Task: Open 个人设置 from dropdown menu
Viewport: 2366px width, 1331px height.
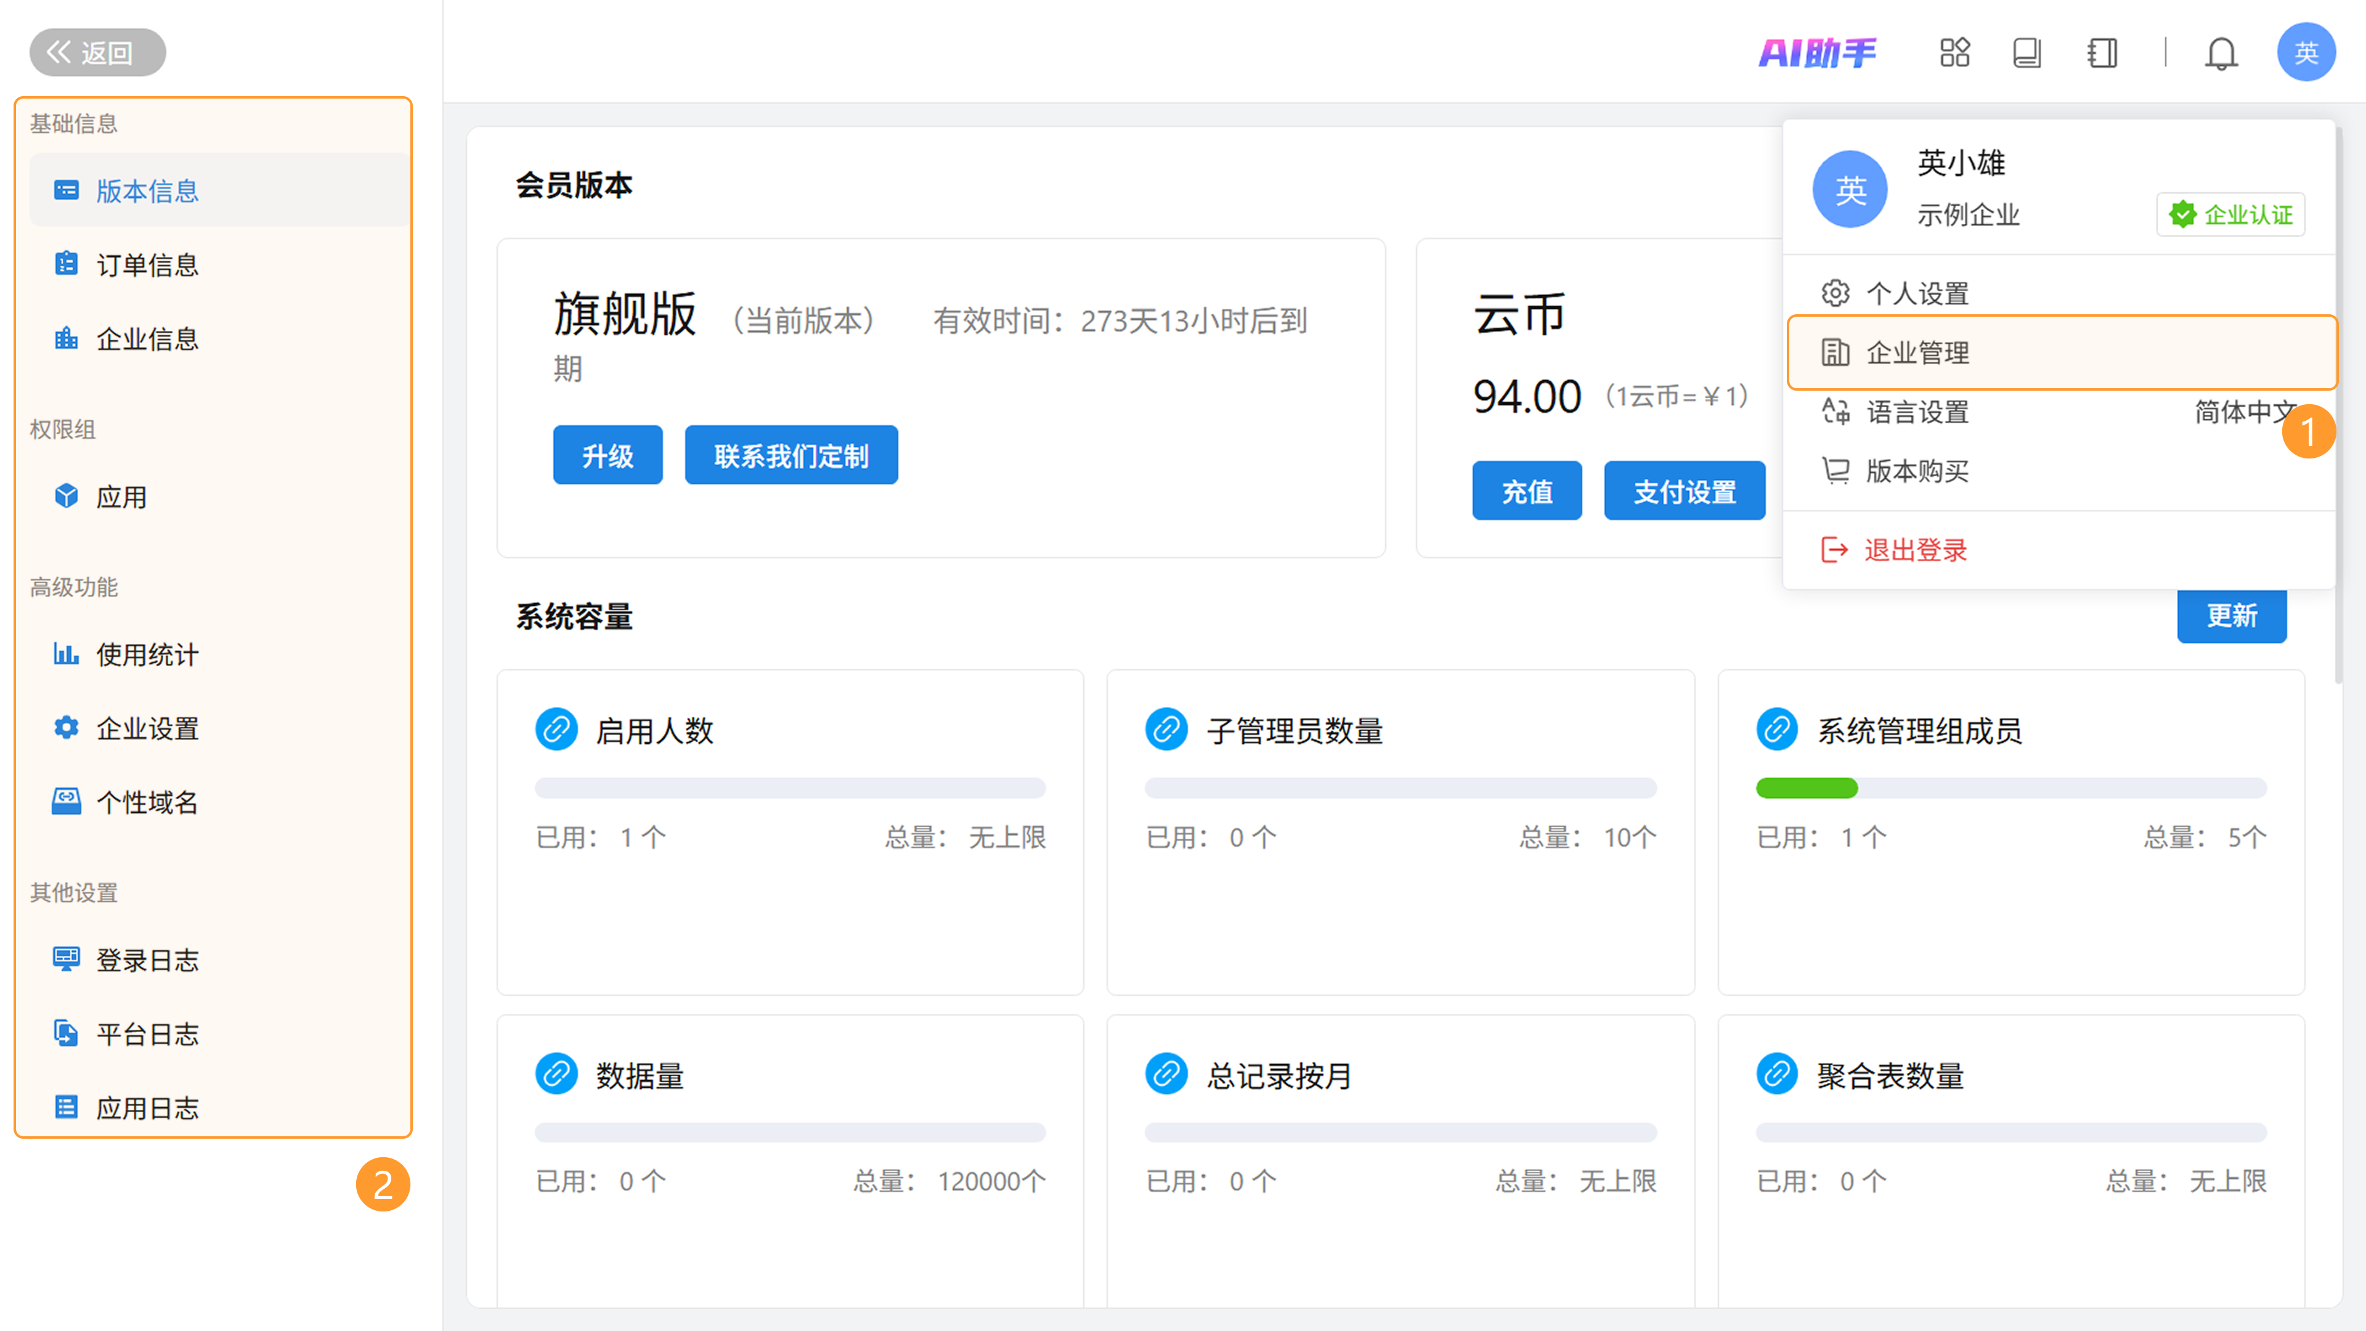Action: pyautogui.click(x=1917, y=294)
